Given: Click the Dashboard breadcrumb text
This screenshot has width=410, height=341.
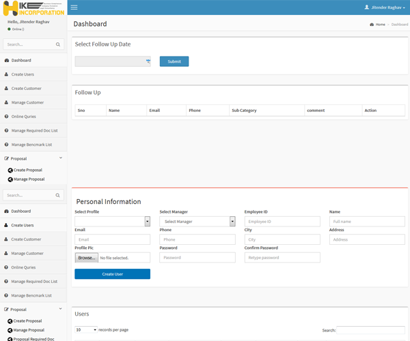Looking at the screenshot, I should click(400, 25).
